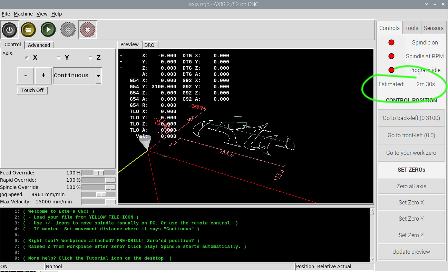Open the File menu

[x=6, y=14]
